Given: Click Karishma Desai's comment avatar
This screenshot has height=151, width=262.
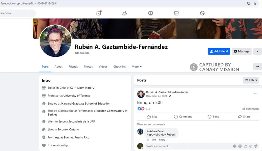Looking at the screenshot, I should coord(140,132).
